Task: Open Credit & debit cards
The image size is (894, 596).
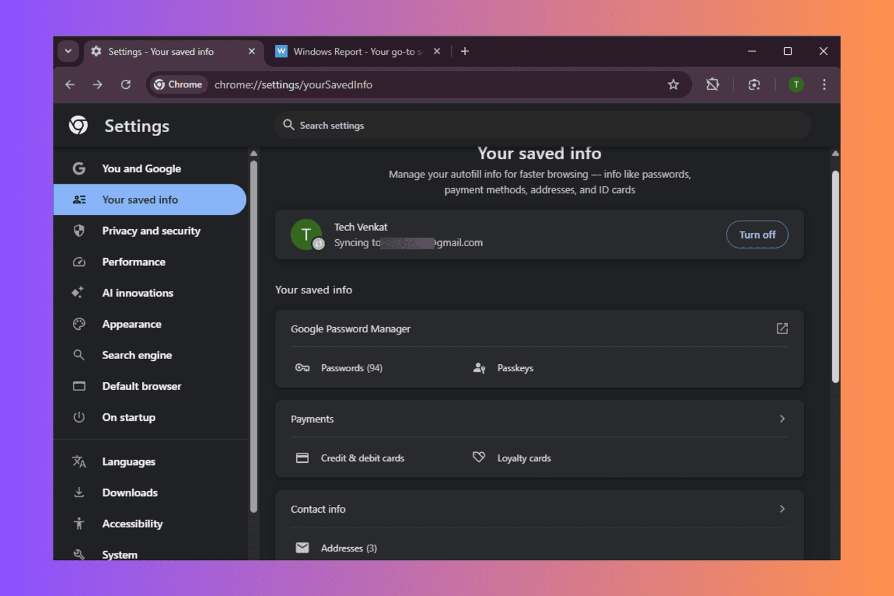Action: coord(362,459)
